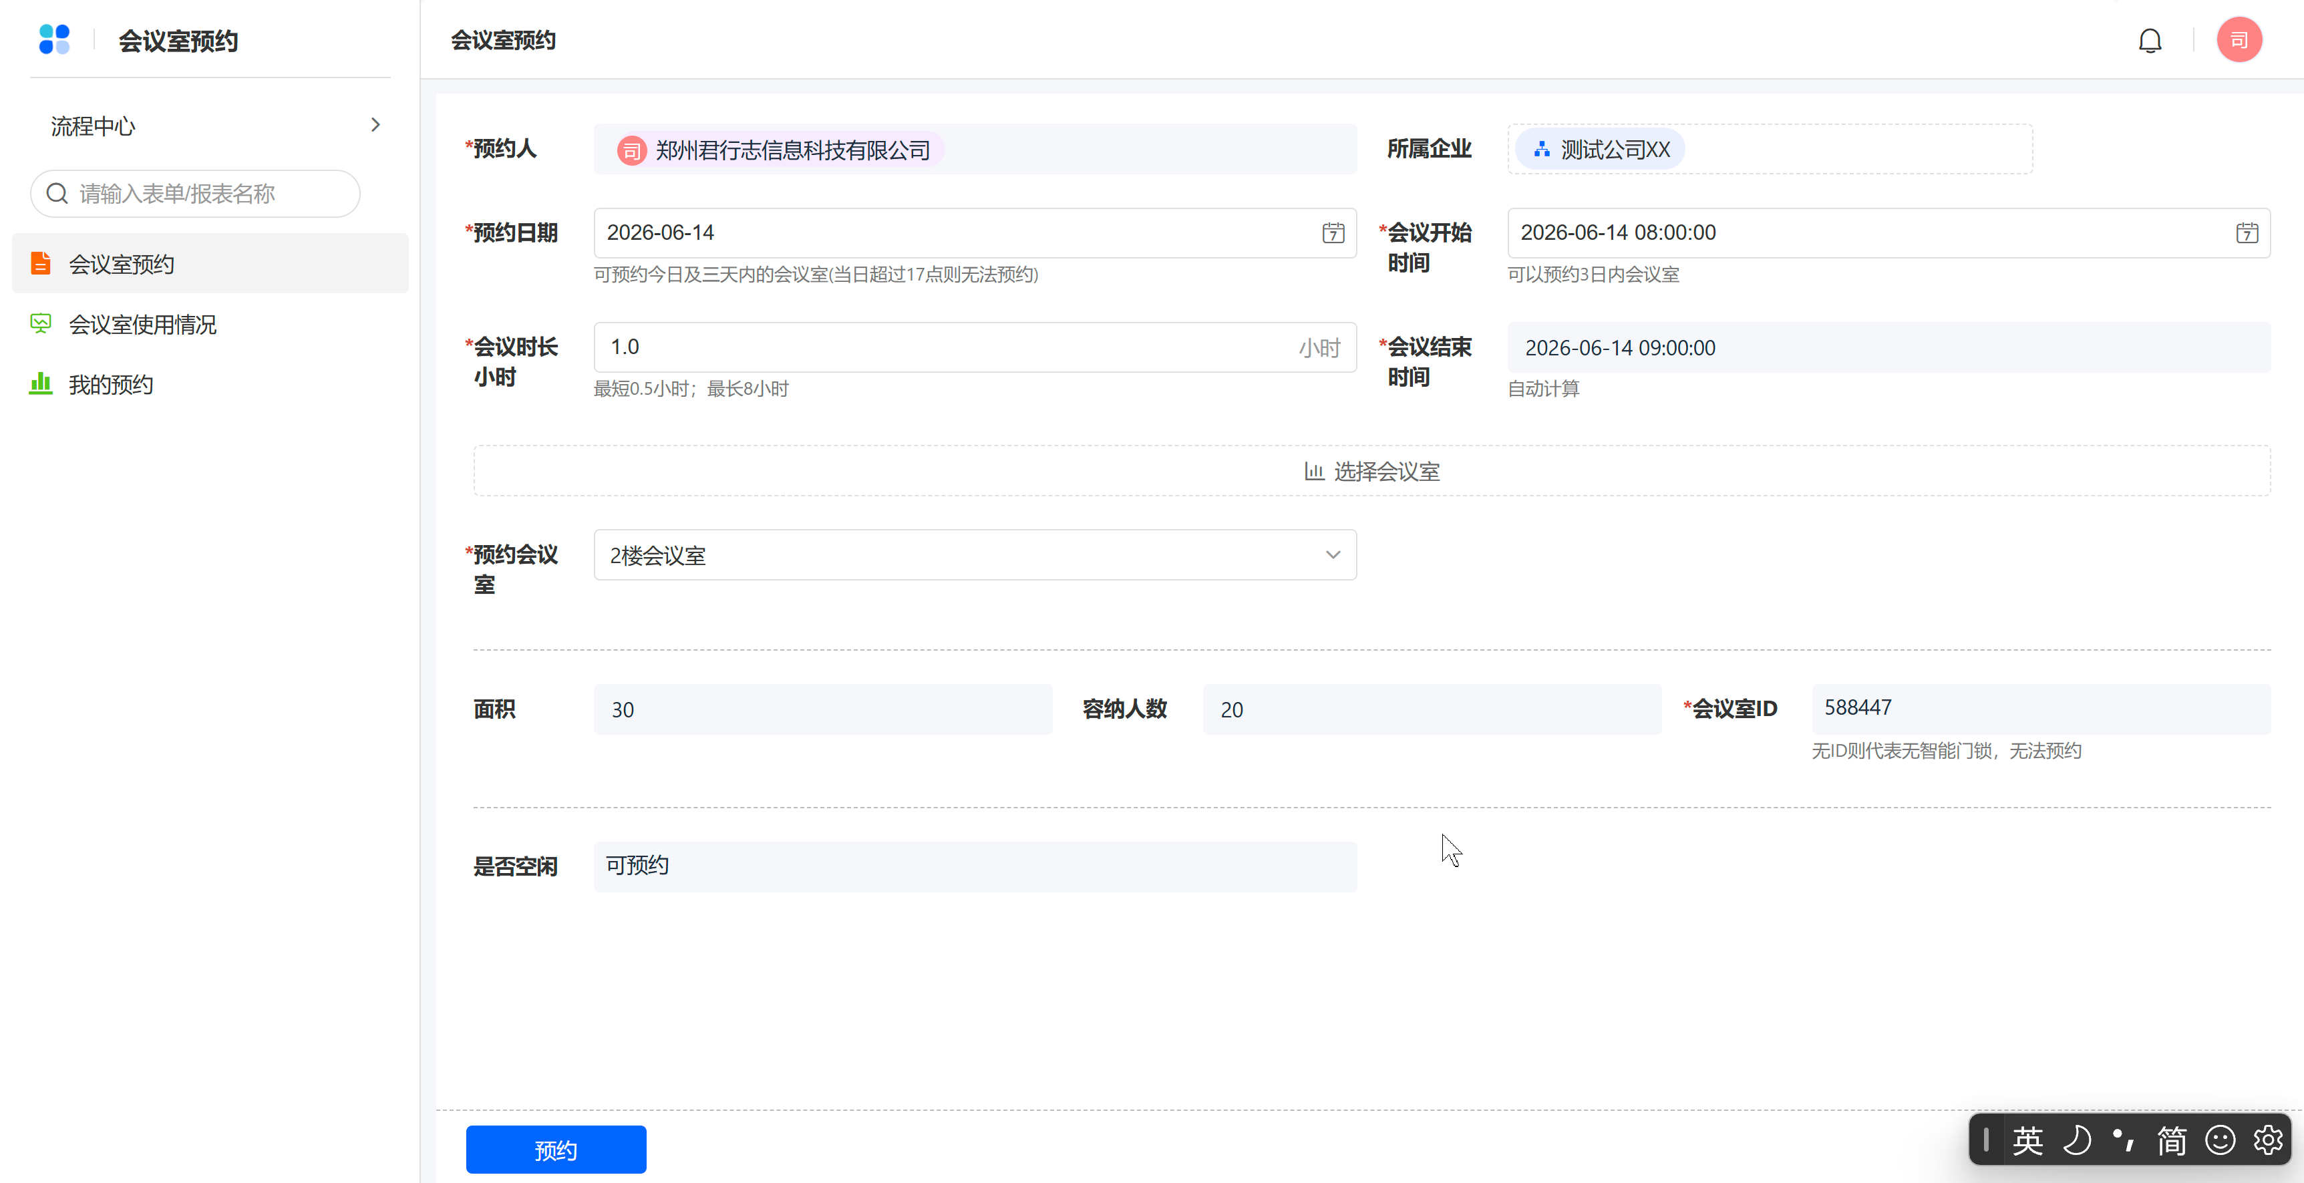This screenshot has width=2304, height=1183.
Task: Click 测试公司XX company tag
Action: coord(1599,150)
